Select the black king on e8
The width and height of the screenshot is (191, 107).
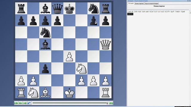pyautogui.click(x=69, y=9)
